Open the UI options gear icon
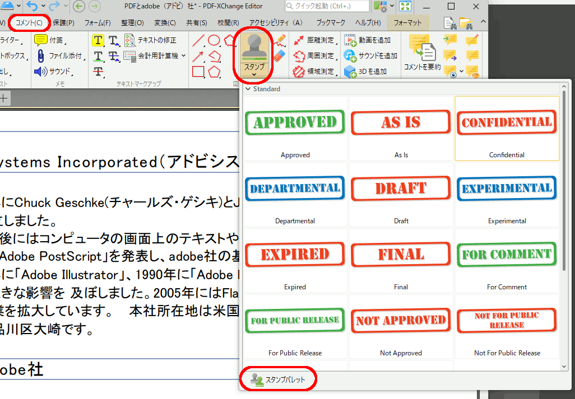 (381, 6)
